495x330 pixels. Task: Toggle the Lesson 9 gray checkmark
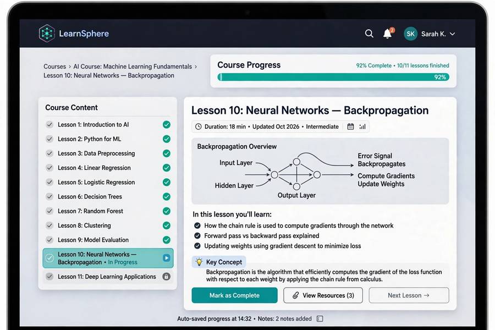coord(50,240)
